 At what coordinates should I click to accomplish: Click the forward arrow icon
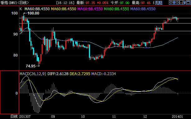[176, 2]
